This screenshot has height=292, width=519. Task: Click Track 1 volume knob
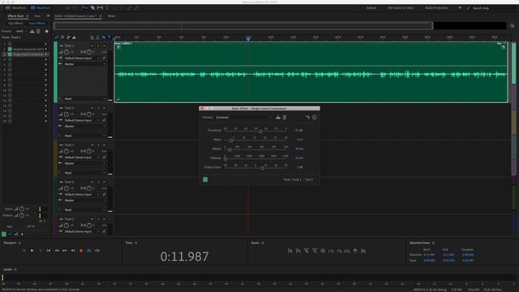tap(66, 52)
